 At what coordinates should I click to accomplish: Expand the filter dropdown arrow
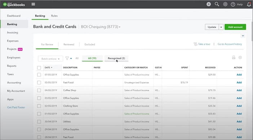(71, 58)
